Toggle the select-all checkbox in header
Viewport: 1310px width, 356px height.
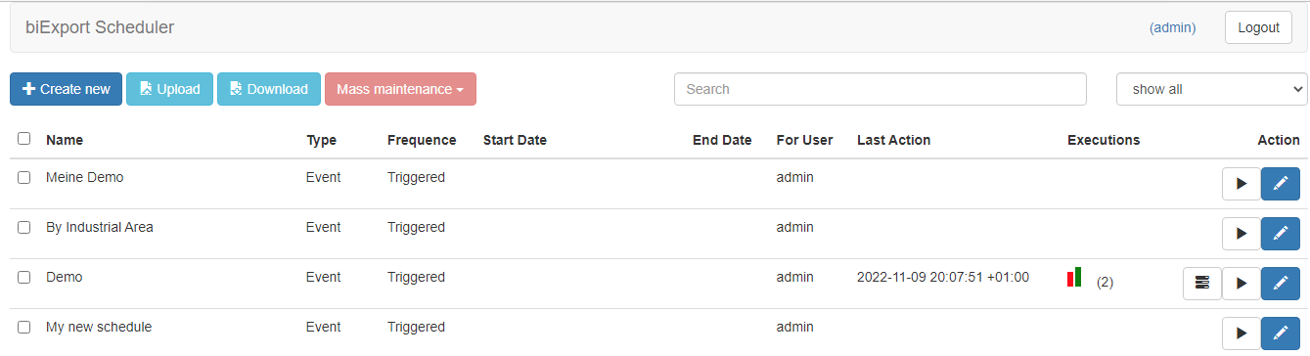[x=24, y=139]
